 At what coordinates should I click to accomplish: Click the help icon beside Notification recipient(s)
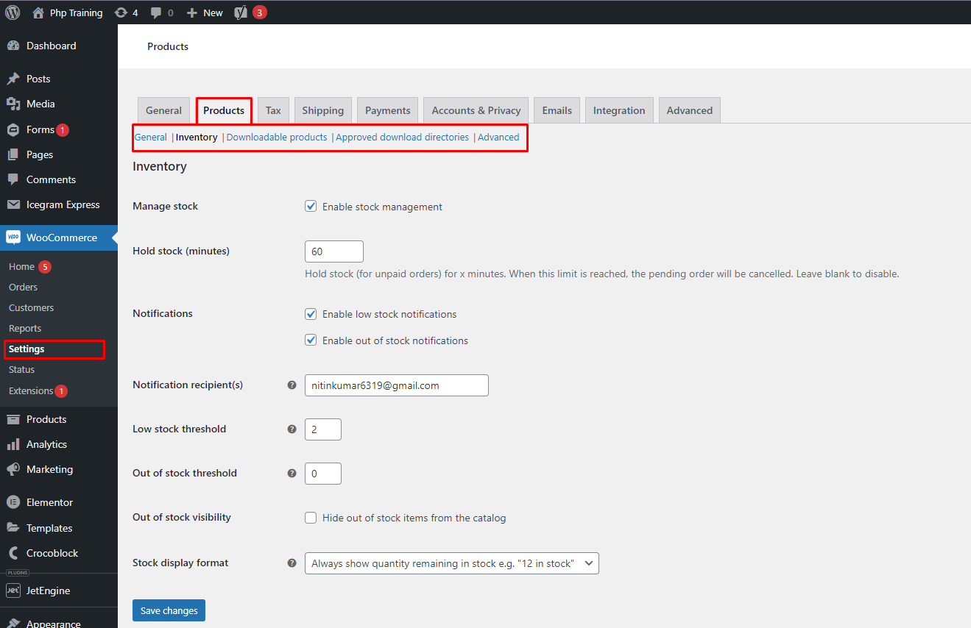click(x=292, y=385)
